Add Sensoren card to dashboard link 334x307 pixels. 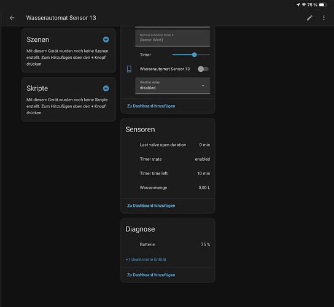(151, 206)
